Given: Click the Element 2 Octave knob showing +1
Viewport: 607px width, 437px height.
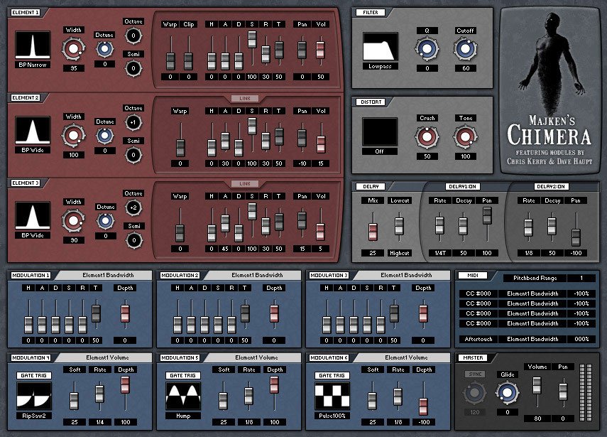Looking at the screenshot, I should click(x=133, y=122).
